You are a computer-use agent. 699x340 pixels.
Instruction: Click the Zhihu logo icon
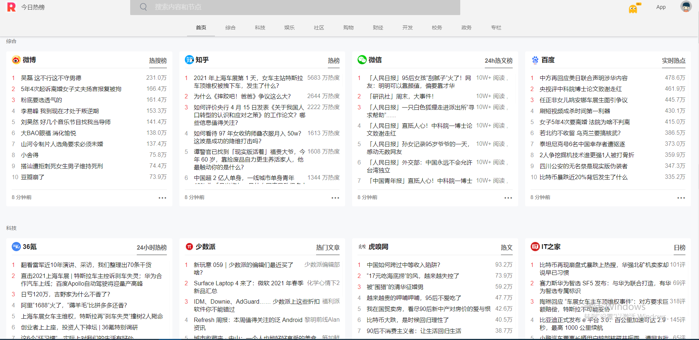click(x=189, y=60)
